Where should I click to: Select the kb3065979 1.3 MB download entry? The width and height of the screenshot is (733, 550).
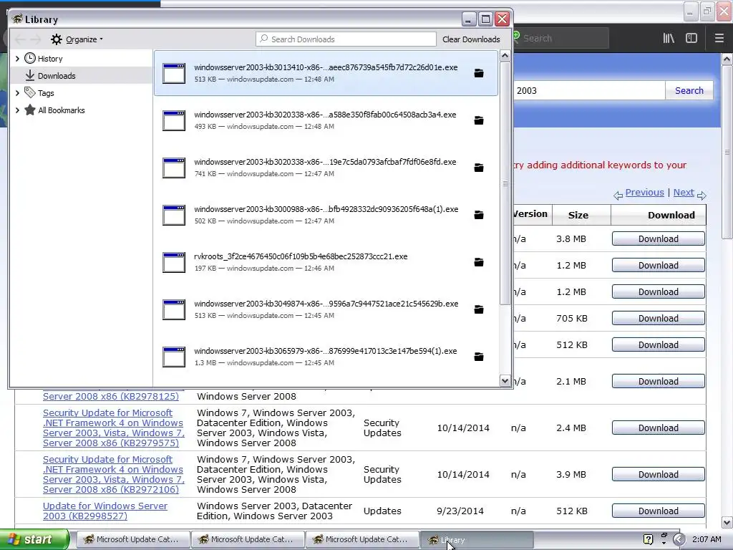coord(326,357)
